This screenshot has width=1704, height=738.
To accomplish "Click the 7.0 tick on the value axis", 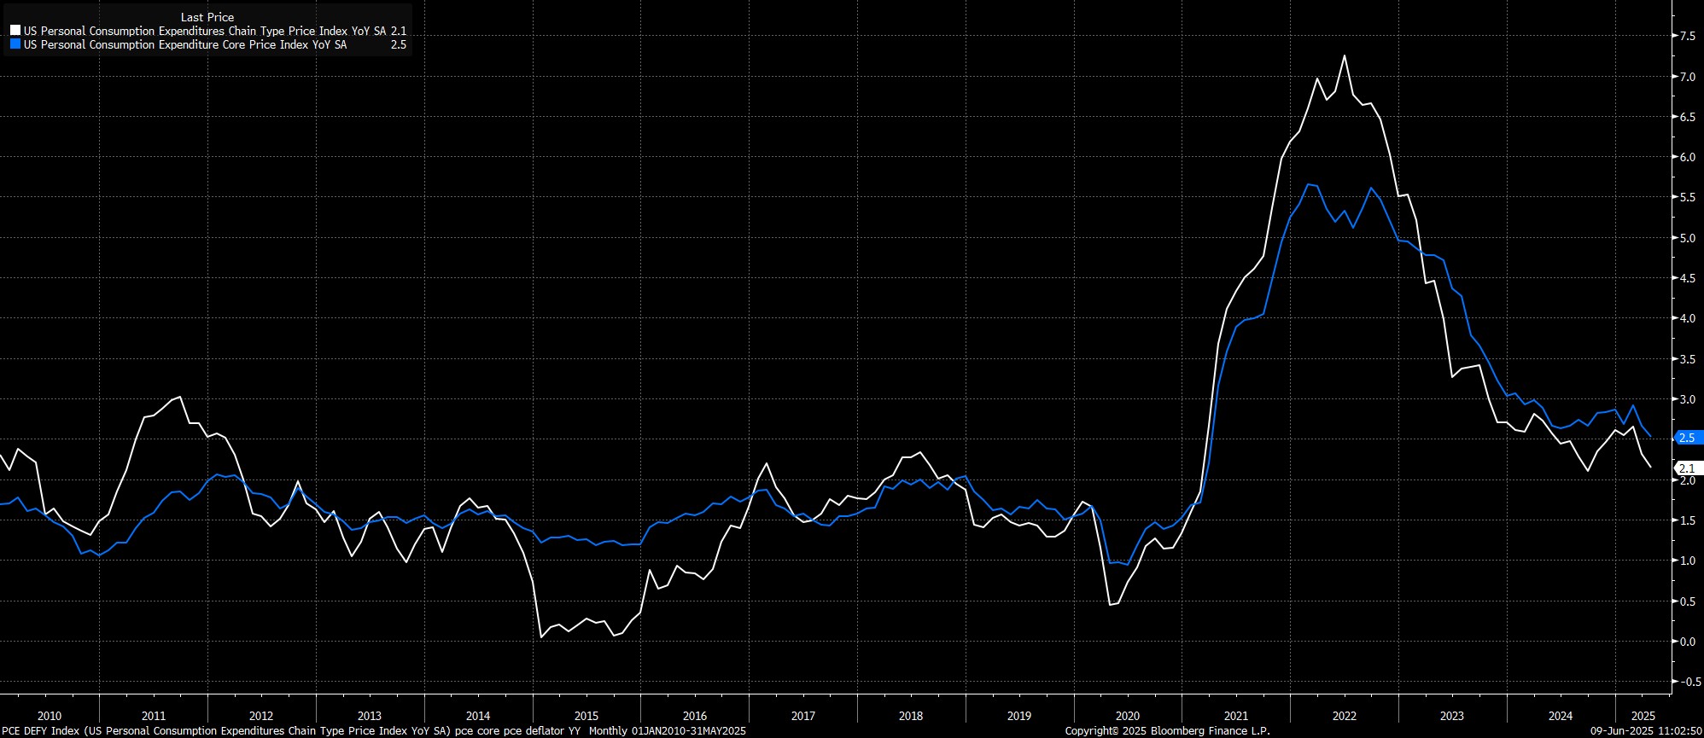I will tap(1687, 77).
